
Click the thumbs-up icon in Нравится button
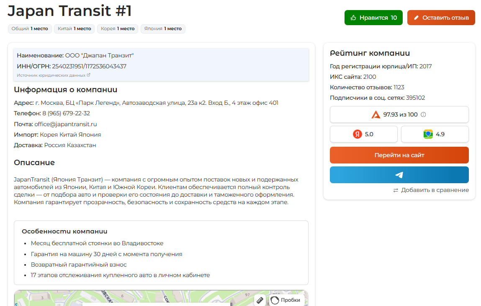click(x=353, y=18)
